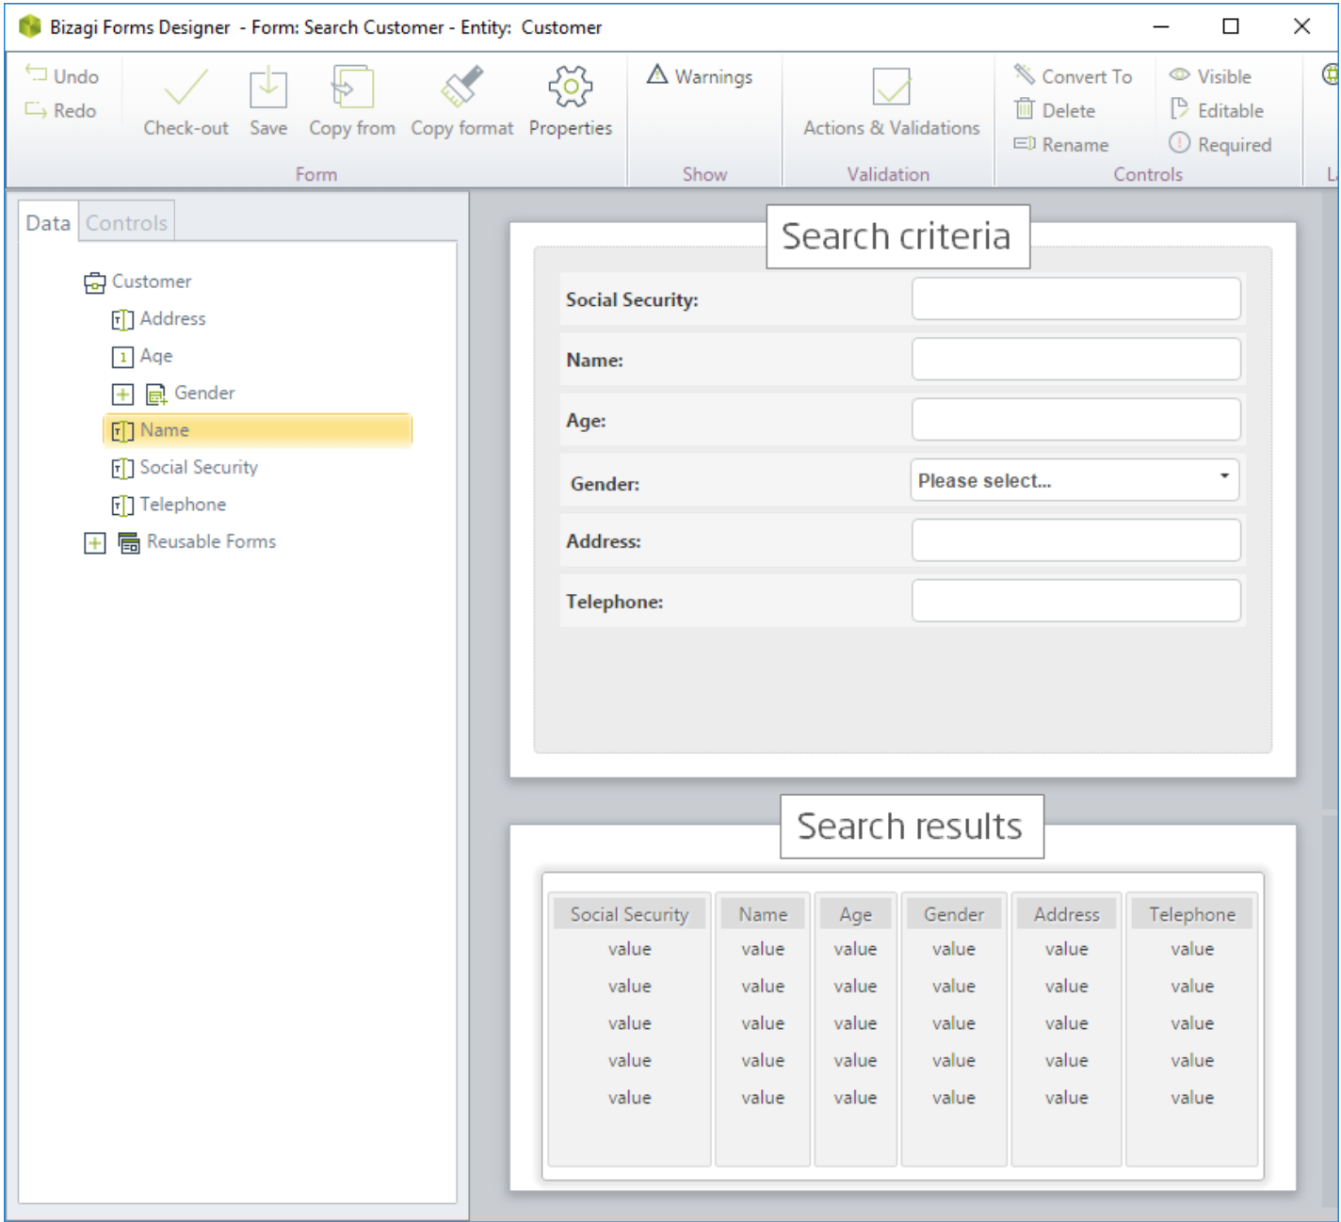Click the Undo button
Viewport: 1341px width, 1222px height.
tap(62, 76)
